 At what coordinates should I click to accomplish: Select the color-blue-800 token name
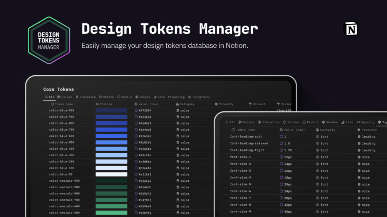point(62,123)
